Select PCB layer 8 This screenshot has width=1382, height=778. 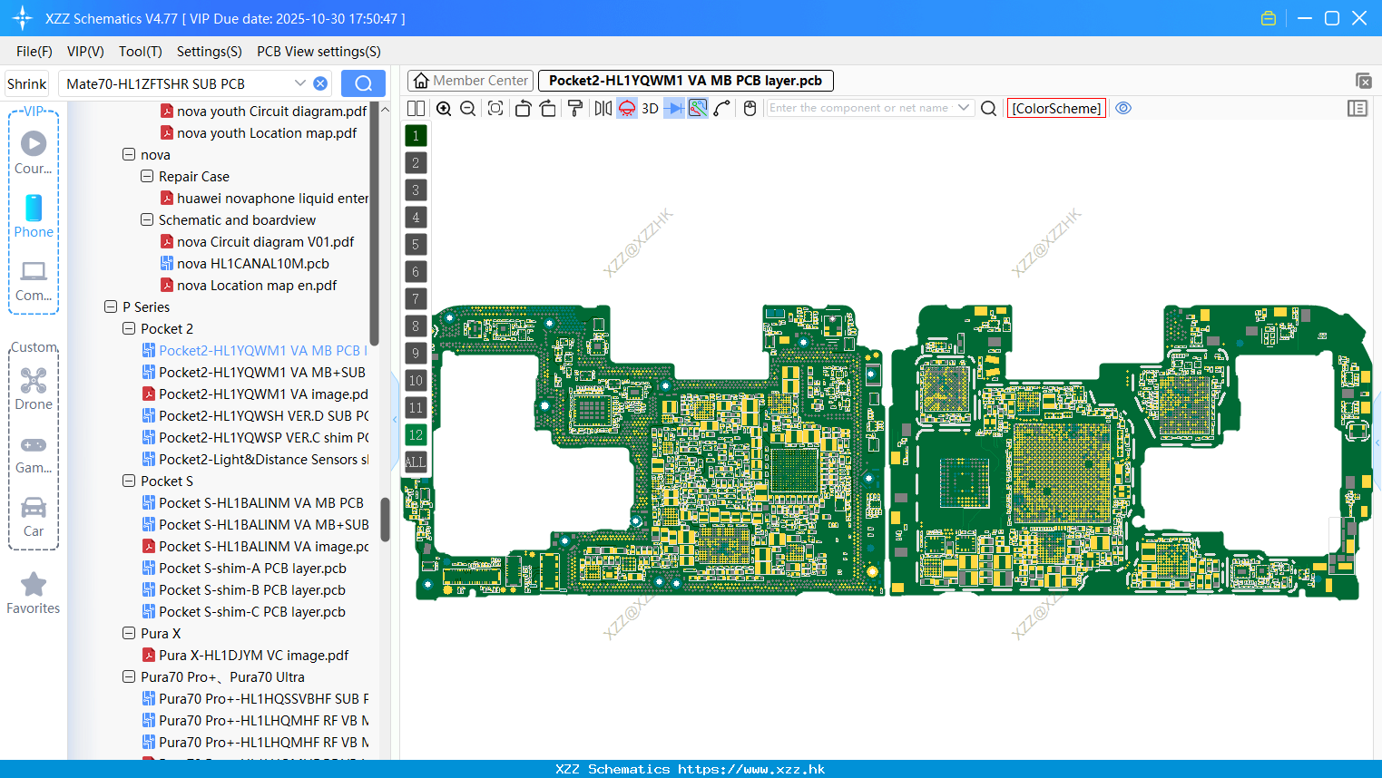[x=416, y=326]
